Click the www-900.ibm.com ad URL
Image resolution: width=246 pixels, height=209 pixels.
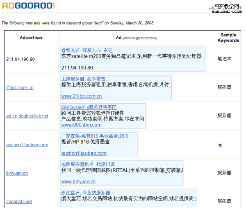(x=81, y=125)
